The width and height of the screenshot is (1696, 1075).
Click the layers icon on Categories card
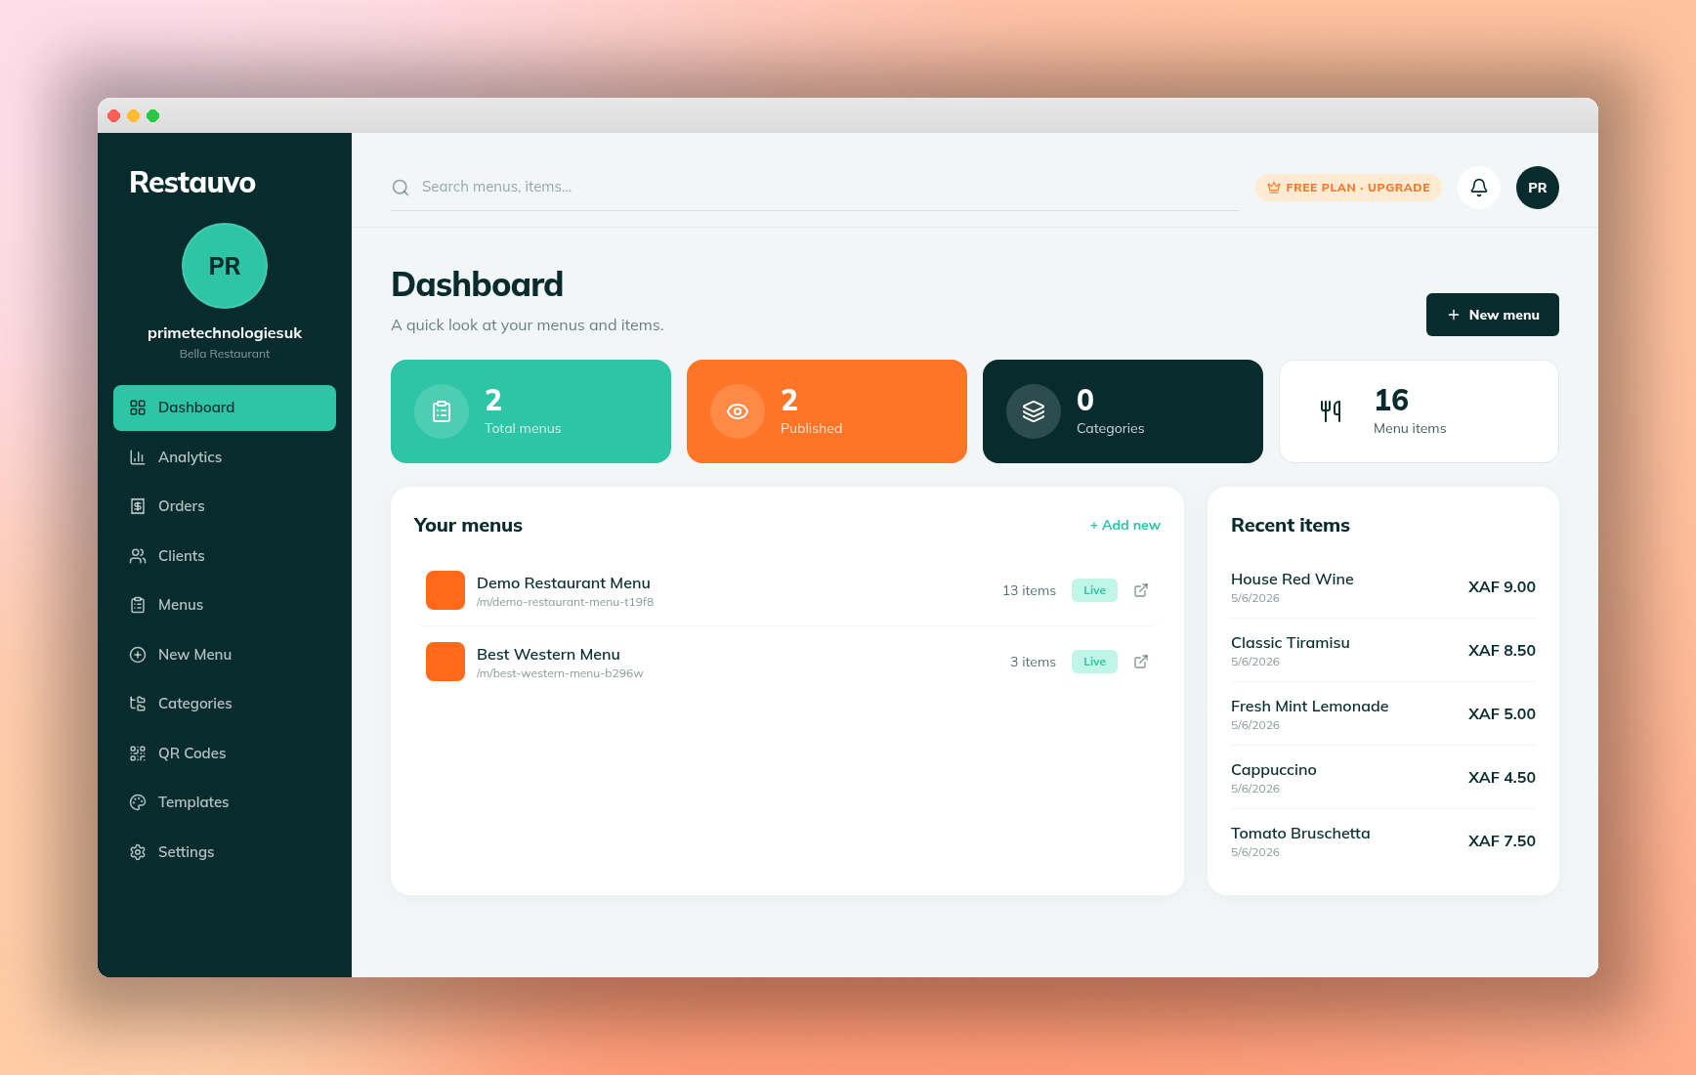1034,411
